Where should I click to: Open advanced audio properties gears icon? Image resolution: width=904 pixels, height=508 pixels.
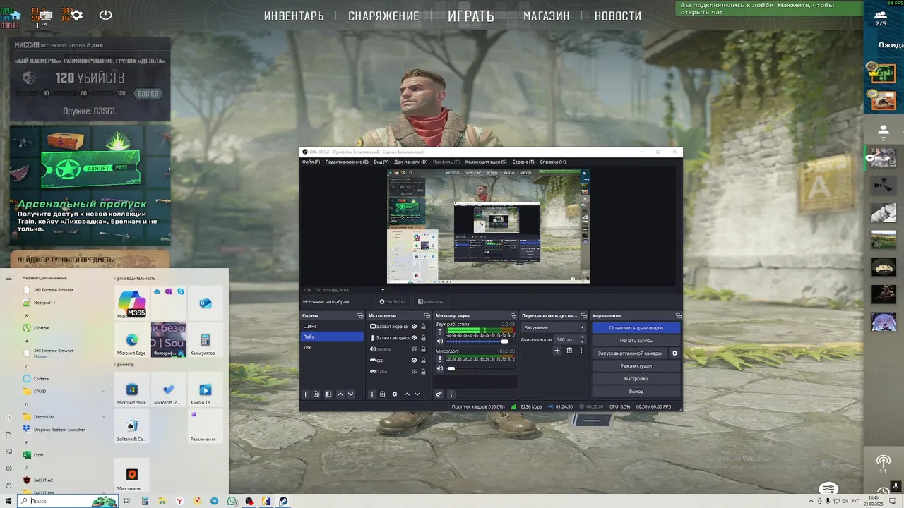(x=439, y=394)
